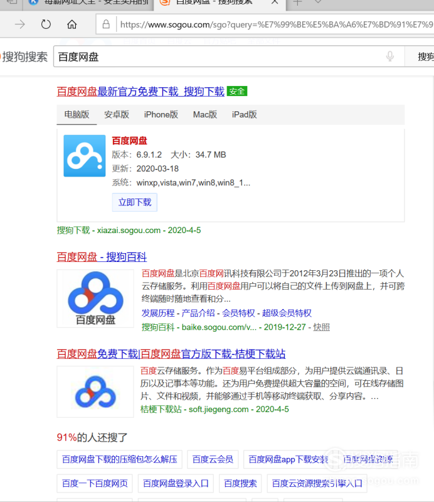The image size is (434, 502).
Task: Select the Mac版 tab
Action: coord(205,114)
